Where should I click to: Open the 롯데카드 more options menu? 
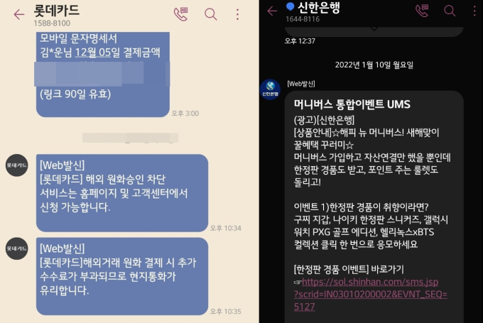click(x=237, y=14)
